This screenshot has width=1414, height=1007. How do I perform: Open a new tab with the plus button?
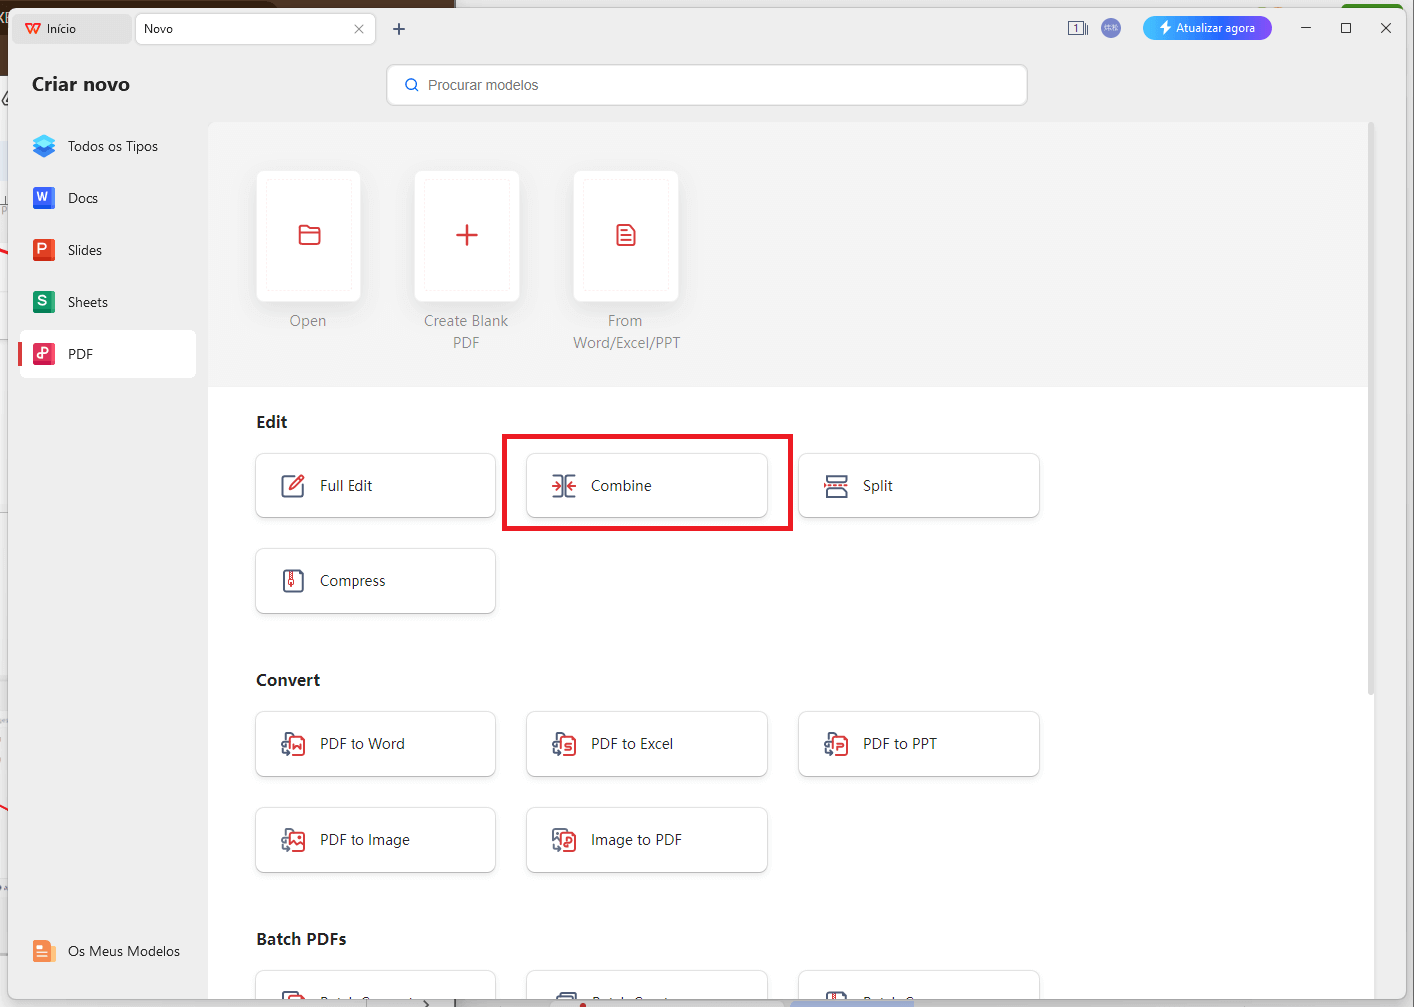pyautogui.click(x=398, y=28)
